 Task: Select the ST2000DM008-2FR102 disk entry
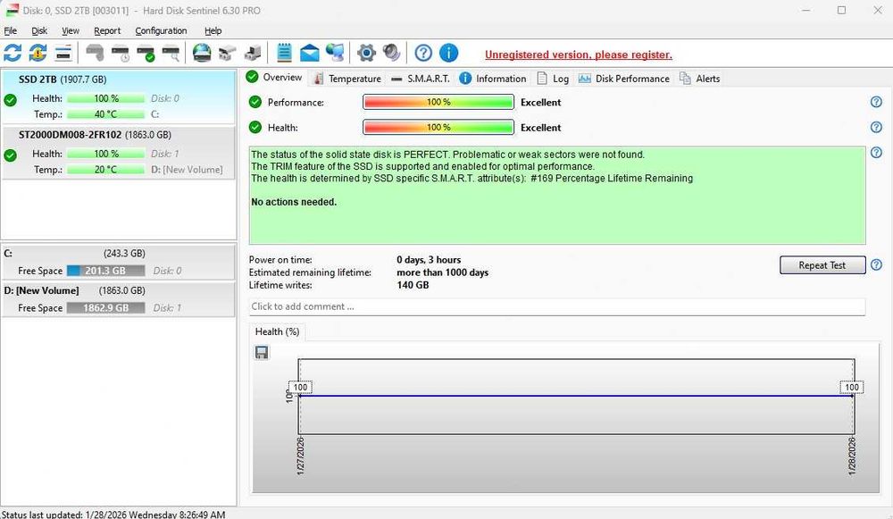coord(119,153)
